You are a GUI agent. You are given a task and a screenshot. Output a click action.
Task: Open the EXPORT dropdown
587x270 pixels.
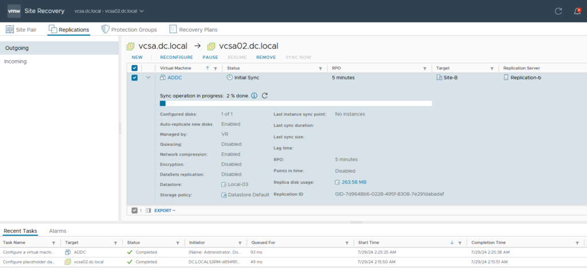pos(165,211)
